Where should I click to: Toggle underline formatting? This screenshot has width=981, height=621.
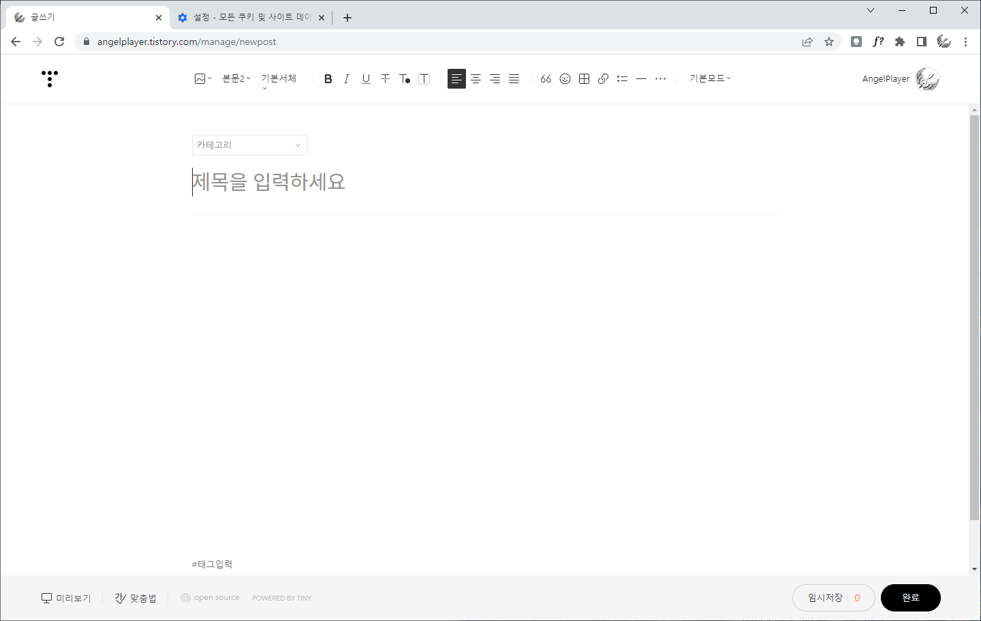(x=366, y=78)
